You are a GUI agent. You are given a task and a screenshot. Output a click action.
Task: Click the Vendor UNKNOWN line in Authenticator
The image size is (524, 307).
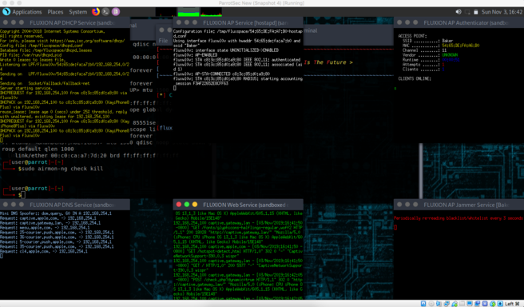pos(430,55)
